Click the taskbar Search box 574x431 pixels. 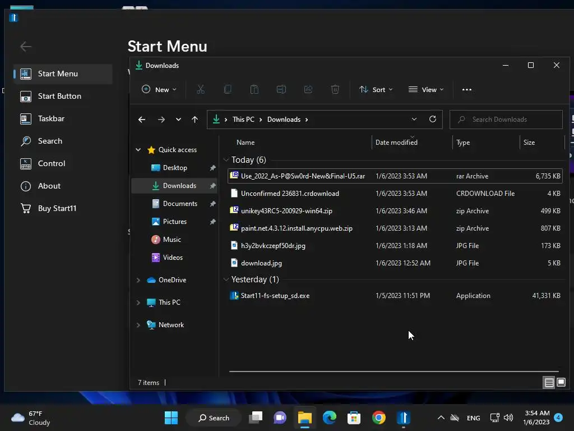[x=214, y=418]
